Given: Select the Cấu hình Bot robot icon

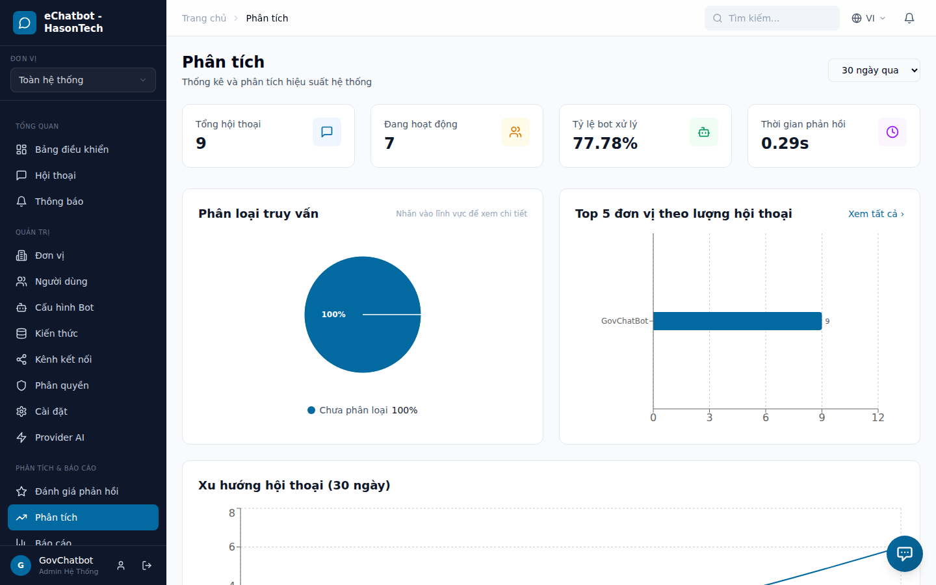Looking at the screenshot, I should (21, 307).
